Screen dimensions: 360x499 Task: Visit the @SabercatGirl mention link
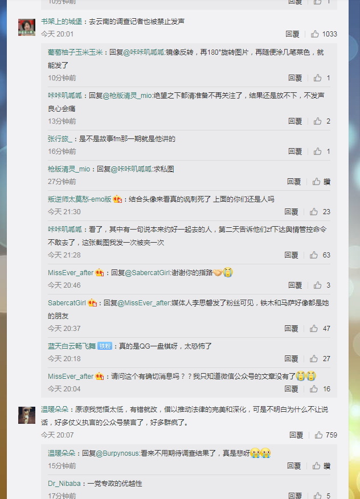[x=148, y=273]
